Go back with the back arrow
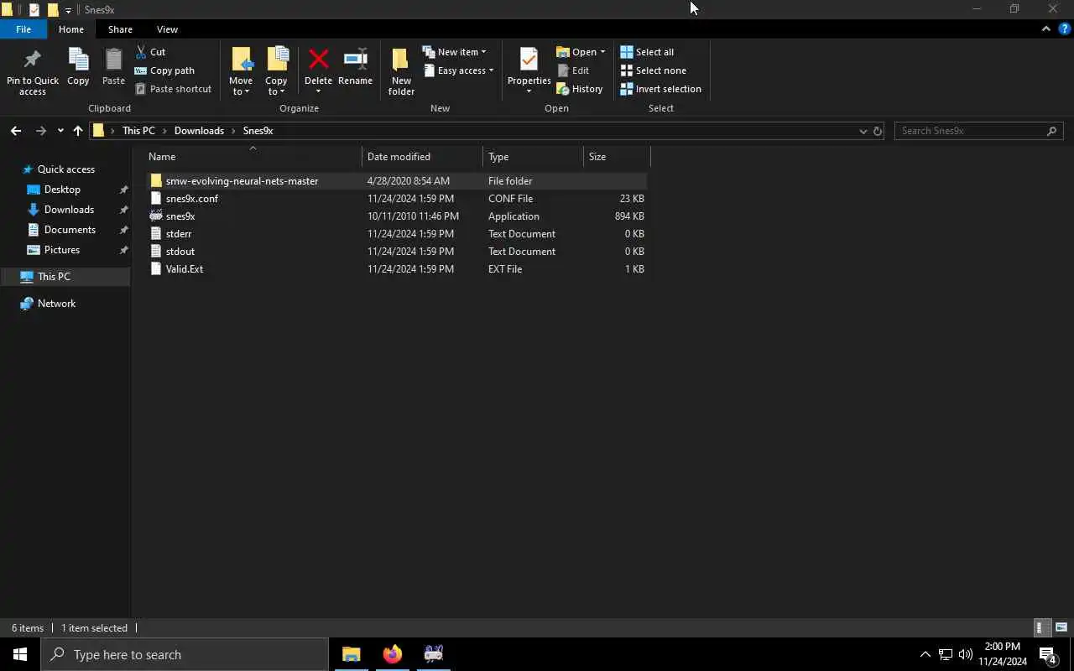Image resolution: width=1074 pixels, height=671 pixels. pos(15,131)
